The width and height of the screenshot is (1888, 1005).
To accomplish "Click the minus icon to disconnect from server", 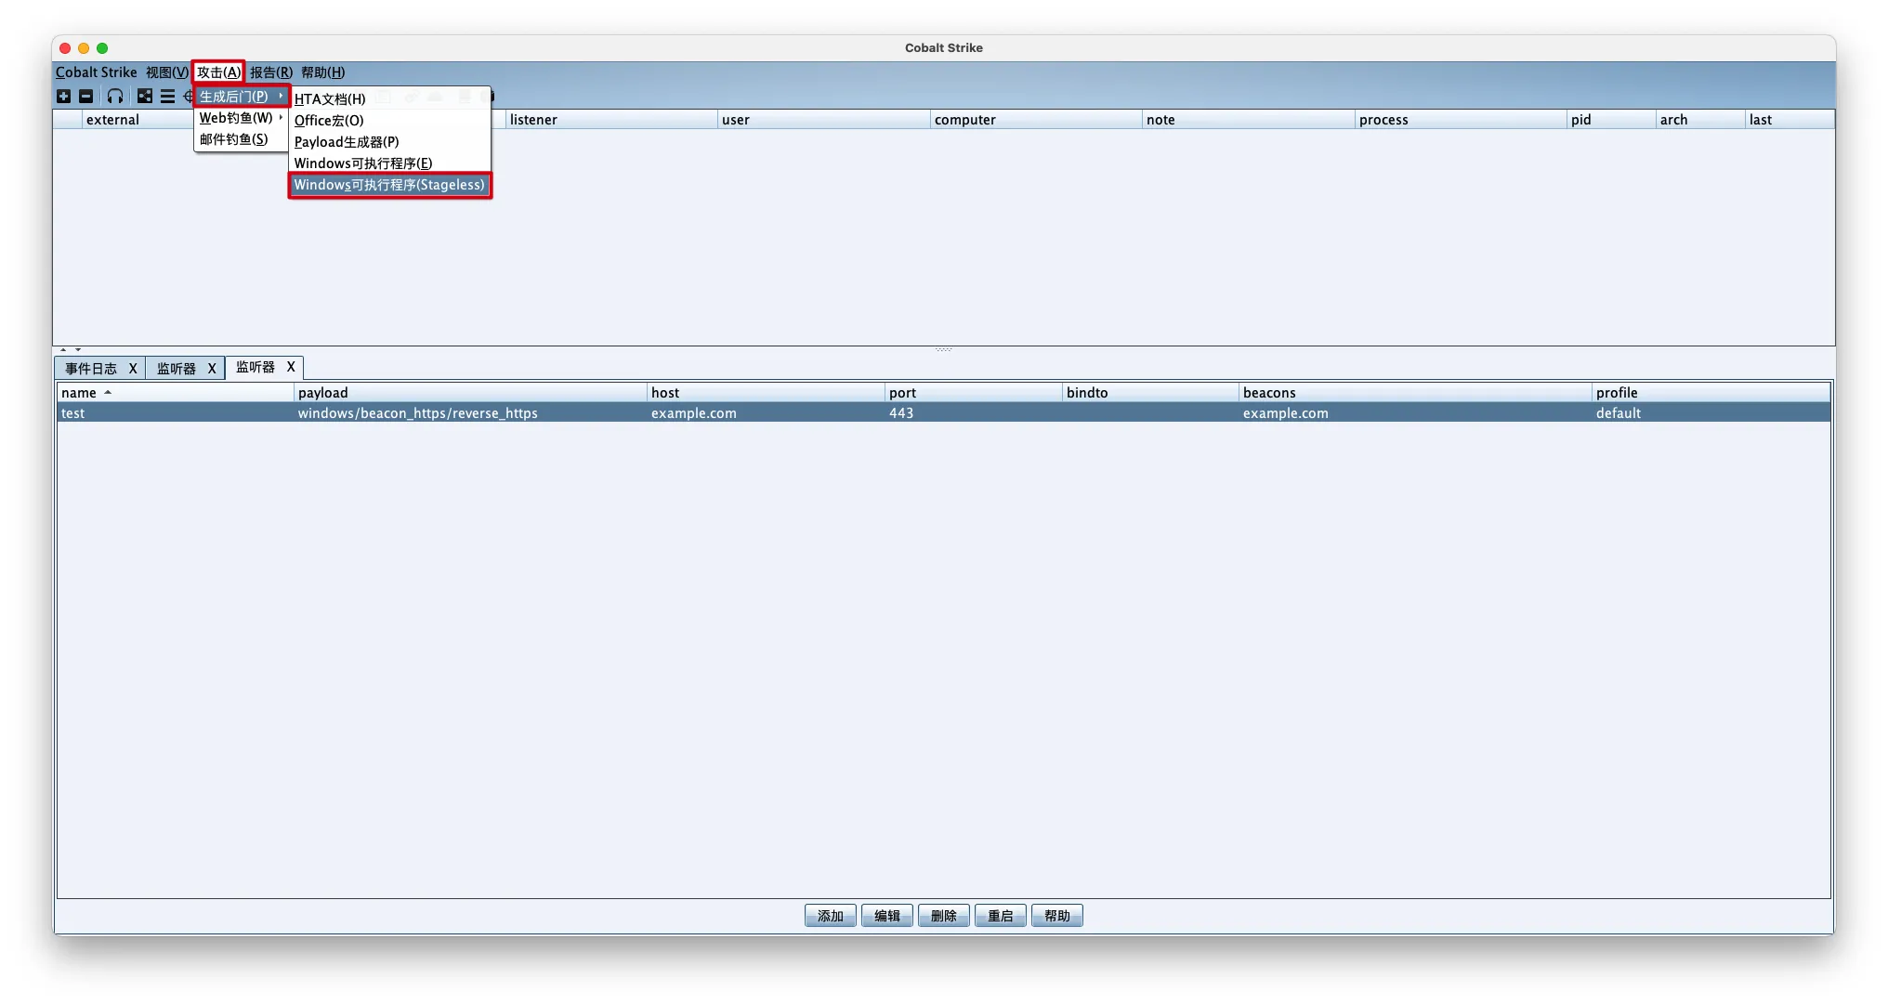I will pyautogui.click(x=85, y=97).
